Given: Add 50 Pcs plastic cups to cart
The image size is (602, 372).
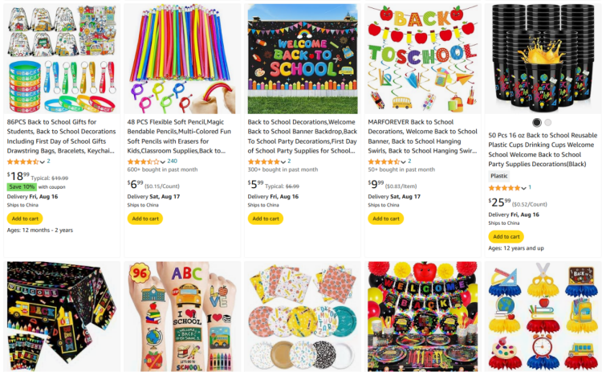Looking at the screenshot, I should click(x=506, y=237).
